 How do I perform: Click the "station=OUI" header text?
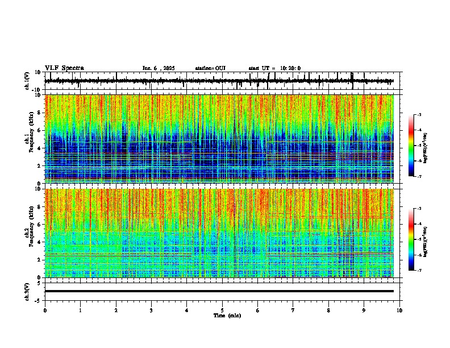[x=210, y=68]
